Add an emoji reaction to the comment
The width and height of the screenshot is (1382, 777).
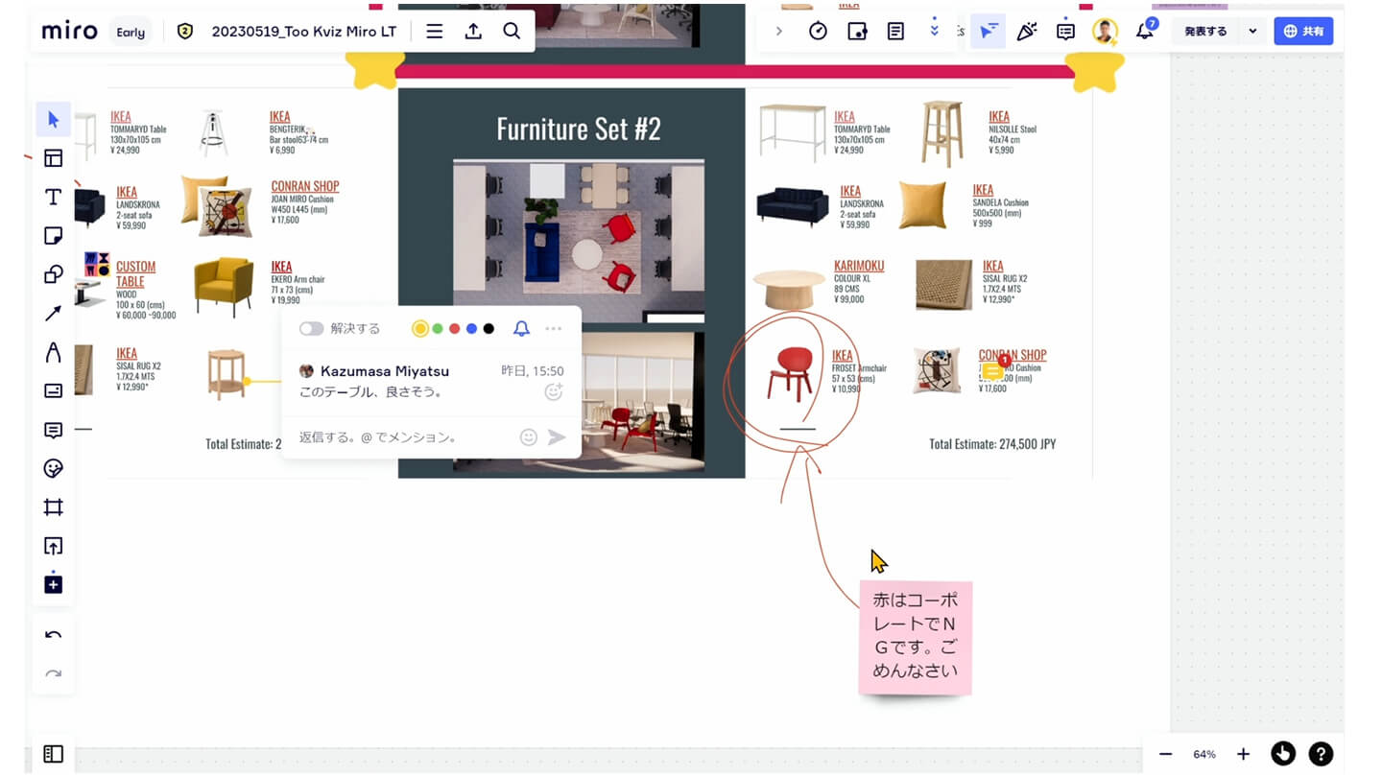click(554, 391)
